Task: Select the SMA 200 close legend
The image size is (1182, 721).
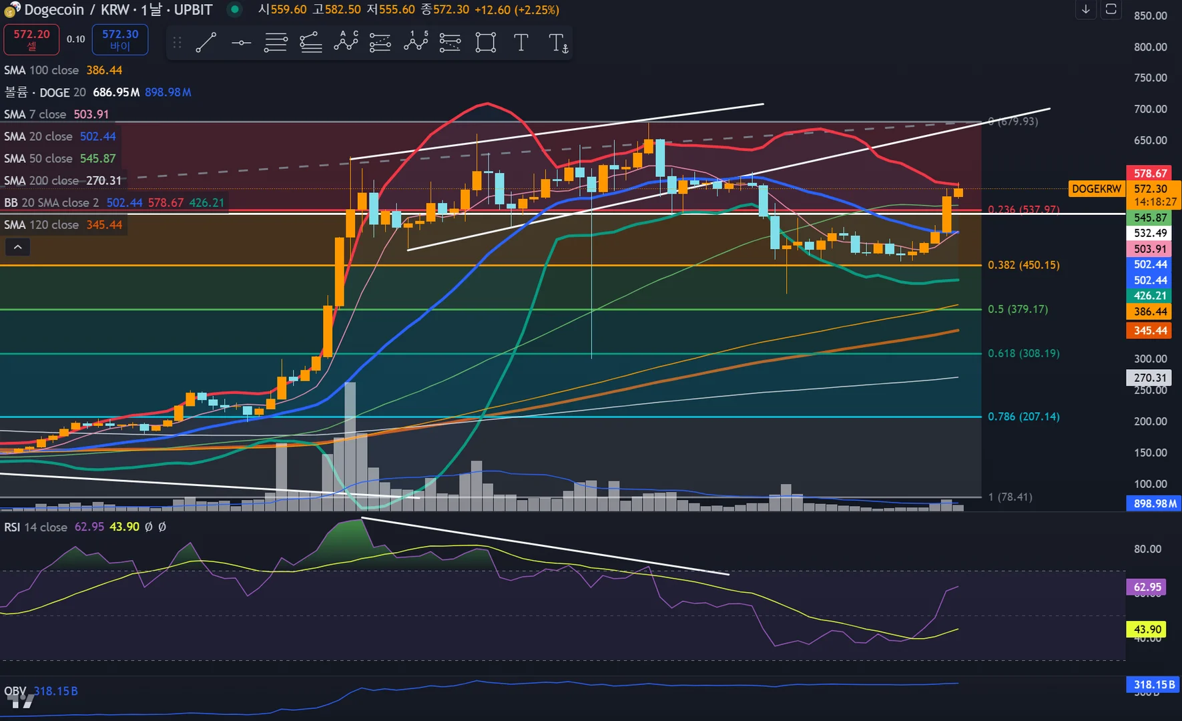Action: 63,180
